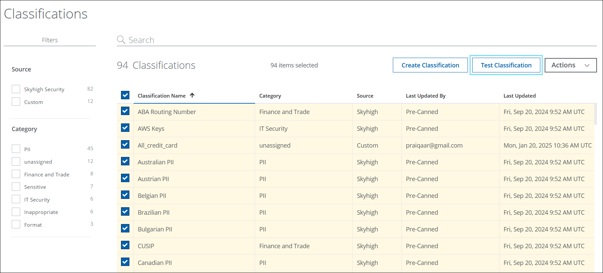Click the Actions chevron arrow
The height and width of the screenshot is (273, 603).
[587, 65]
